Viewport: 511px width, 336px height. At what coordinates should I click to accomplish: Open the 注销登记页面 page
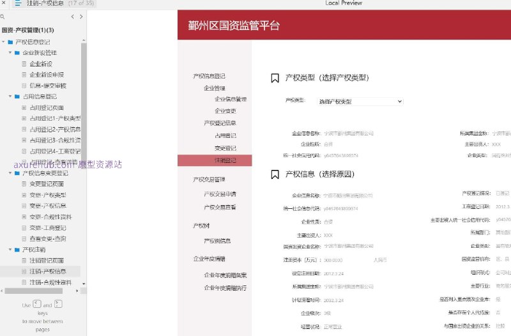click(47, 261)
